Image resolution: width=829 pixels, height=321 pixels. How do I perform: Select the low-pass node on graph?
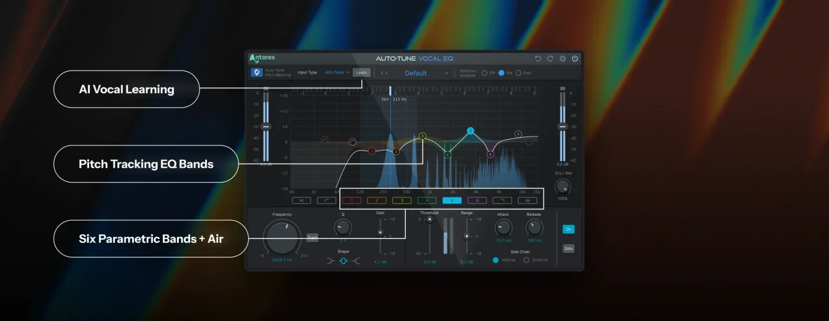click(529, 142)
